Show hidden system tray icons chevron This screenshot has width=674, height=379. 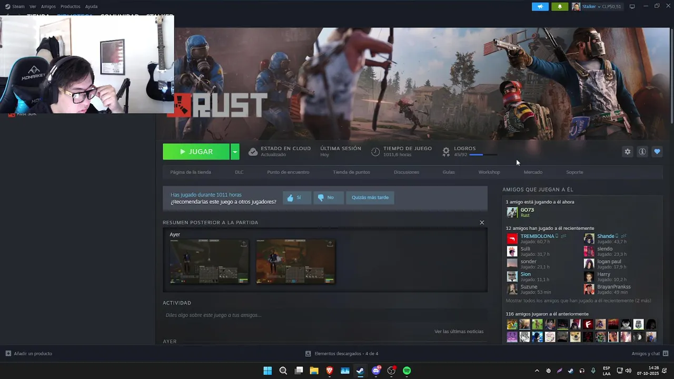click(x=537, y=371)
